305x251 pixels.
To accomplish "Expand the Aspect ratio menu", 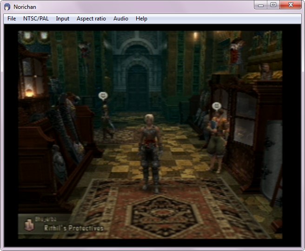I will tap(91, 19).
